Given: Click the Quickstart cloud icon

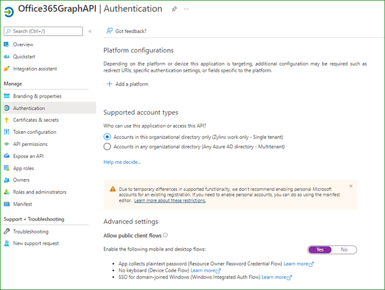Looking at the screenshot, I should (6, 56).
